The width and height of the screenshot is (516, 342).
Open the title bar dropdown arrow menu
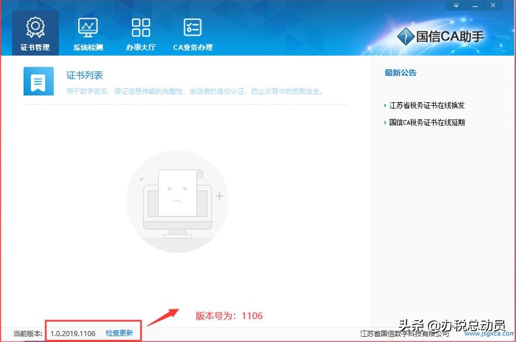pyautogui.click(x=456, y=5)
